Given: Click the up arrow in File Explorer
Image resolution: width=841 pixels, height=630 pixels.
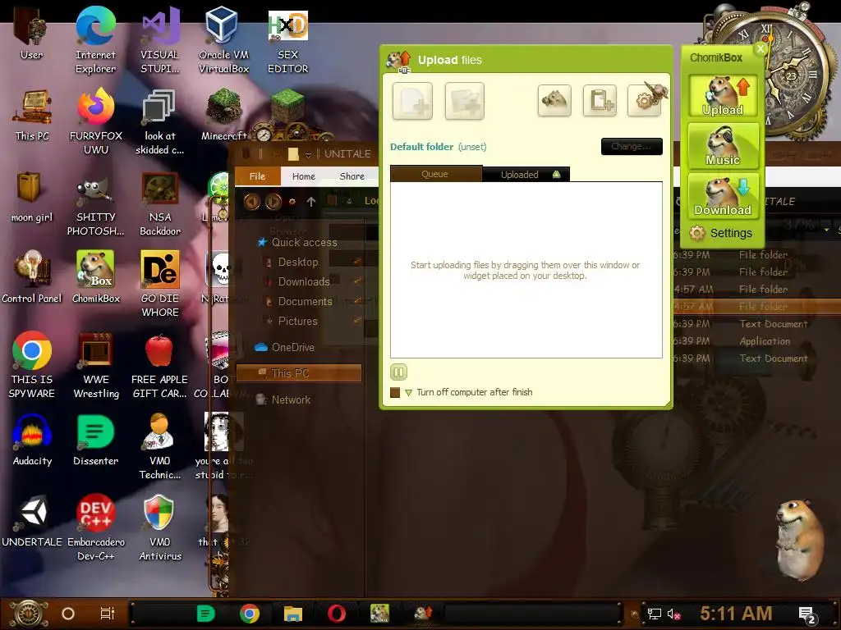Looking at the screenshot, I should pyautogui.click(x=311, y=202).
